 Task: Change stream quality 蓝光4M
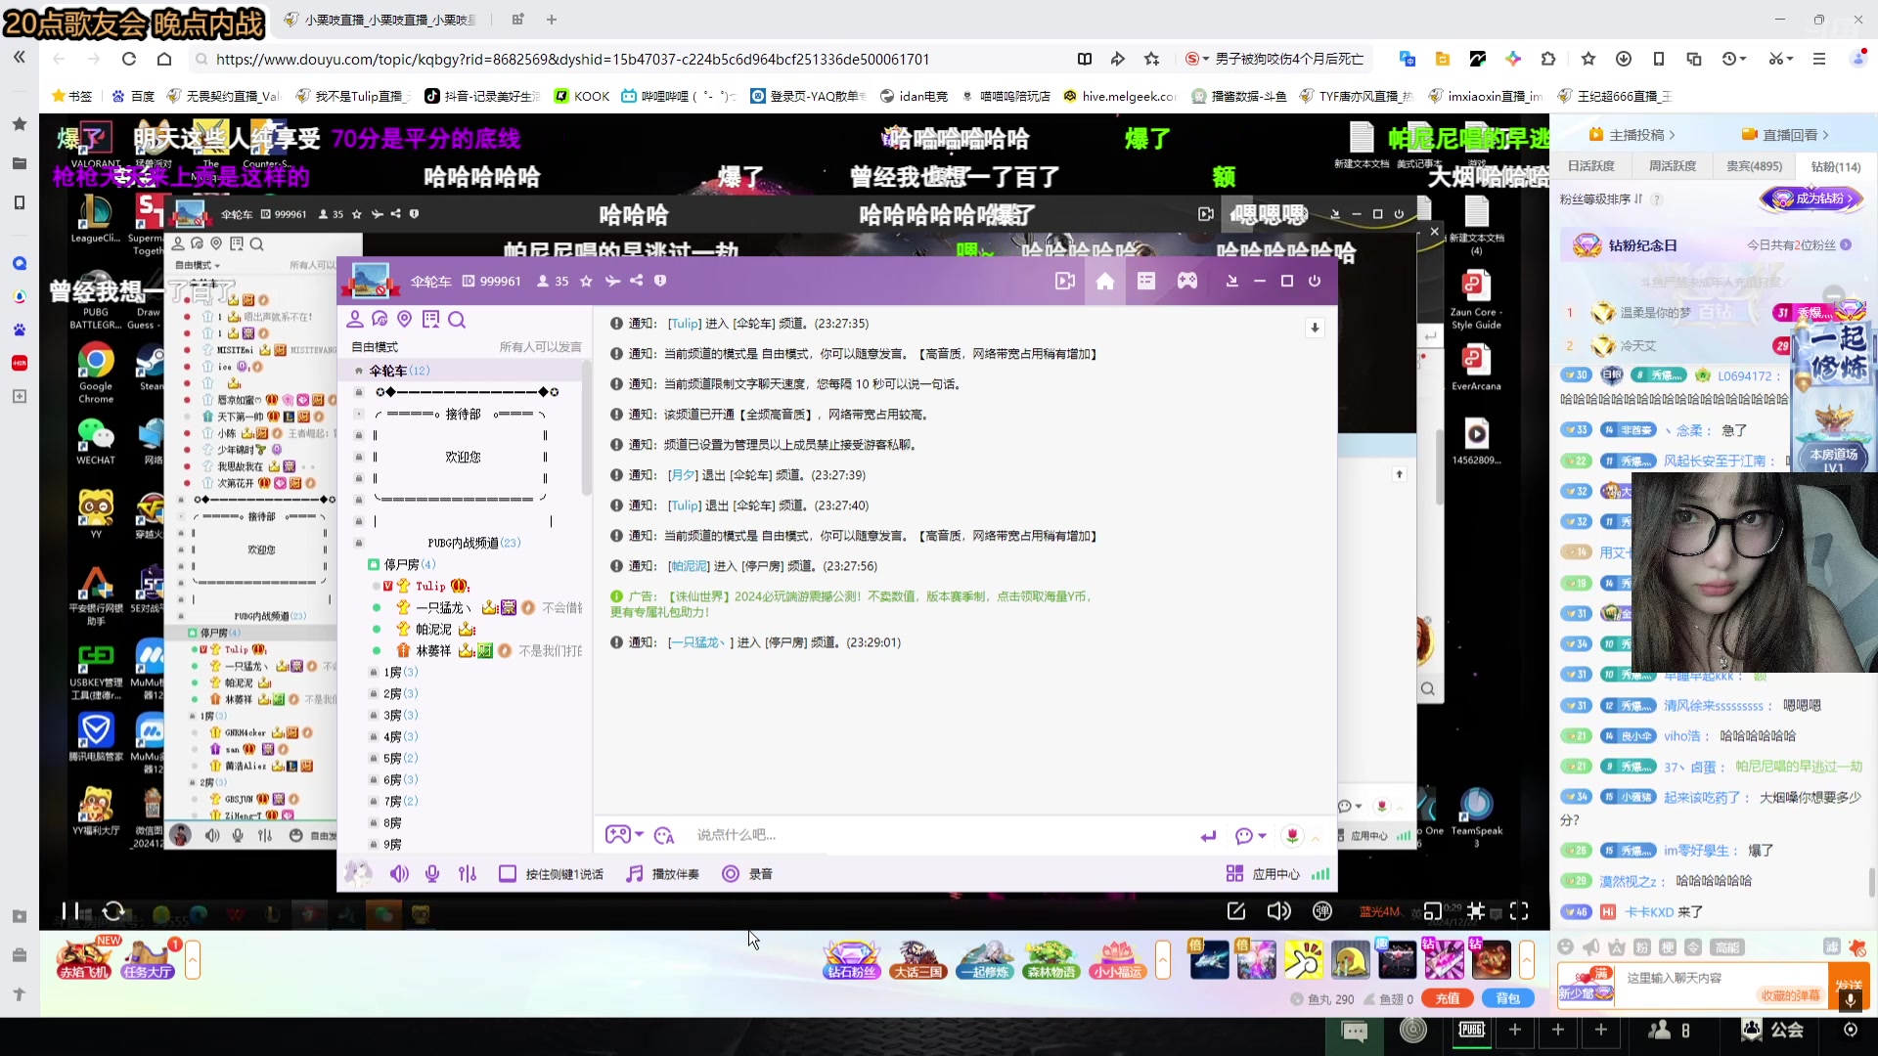(x=1379, y=911)
